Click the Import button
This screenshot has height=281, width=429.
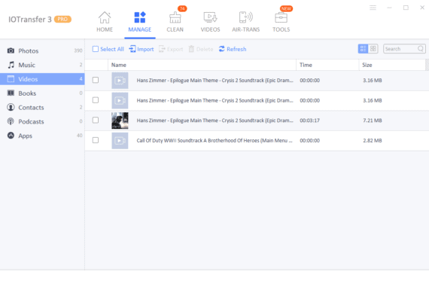click(x=141, y=49)
